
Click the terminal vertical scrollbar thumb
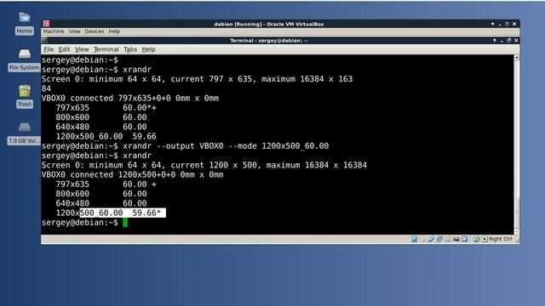[x=517, y=212]
